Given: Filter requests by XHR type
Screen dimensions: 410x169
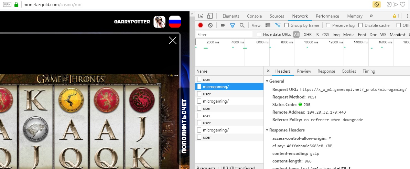Looking at the screenshot, I should pos(307,34).
